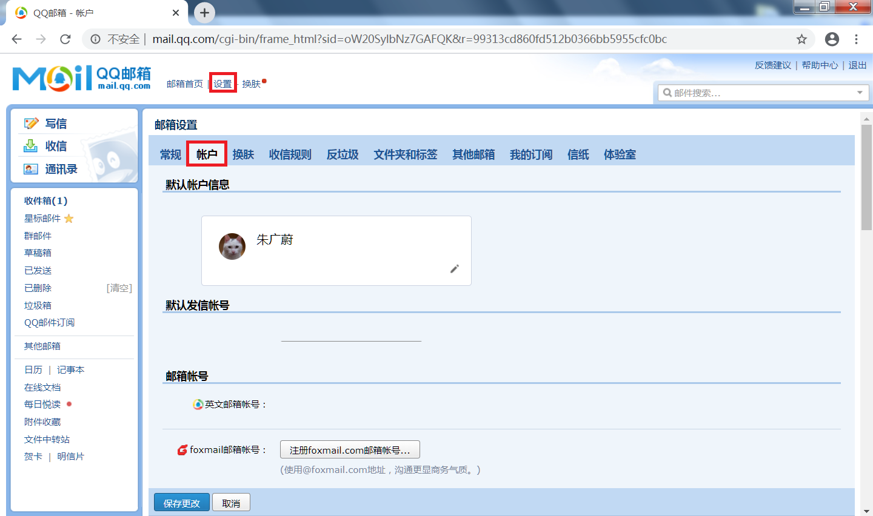Open the 收信规则 tab

coord(290,154)
